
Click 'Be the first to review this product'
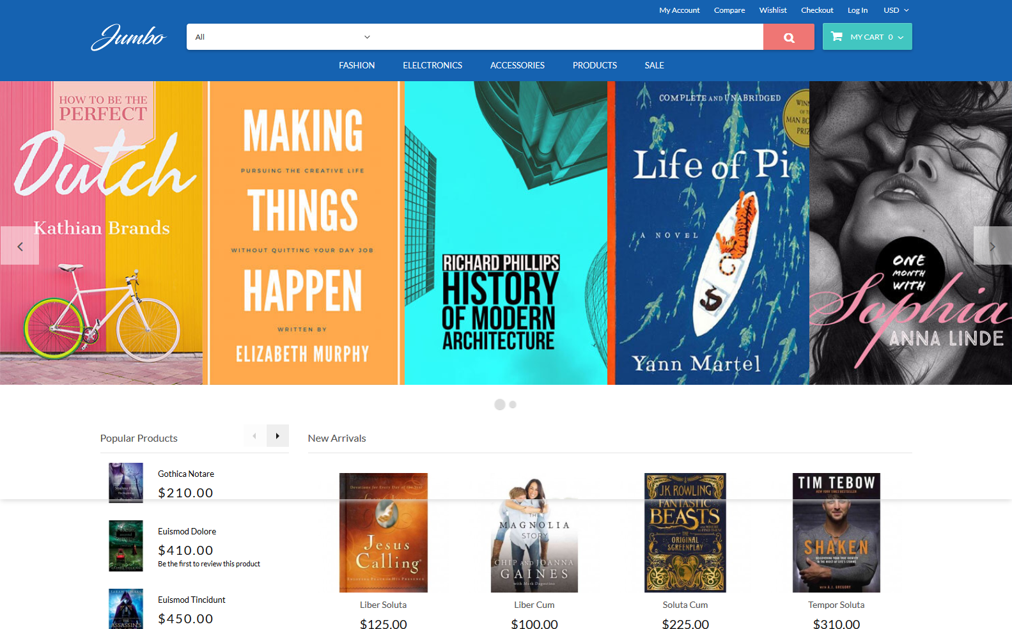click(x=209, y=564)
